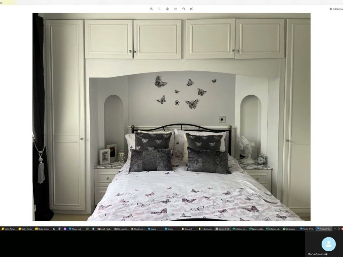Delete the photo with the trash icon
The width and height of the screenshot is (343, 257).
tap(167, 9)
